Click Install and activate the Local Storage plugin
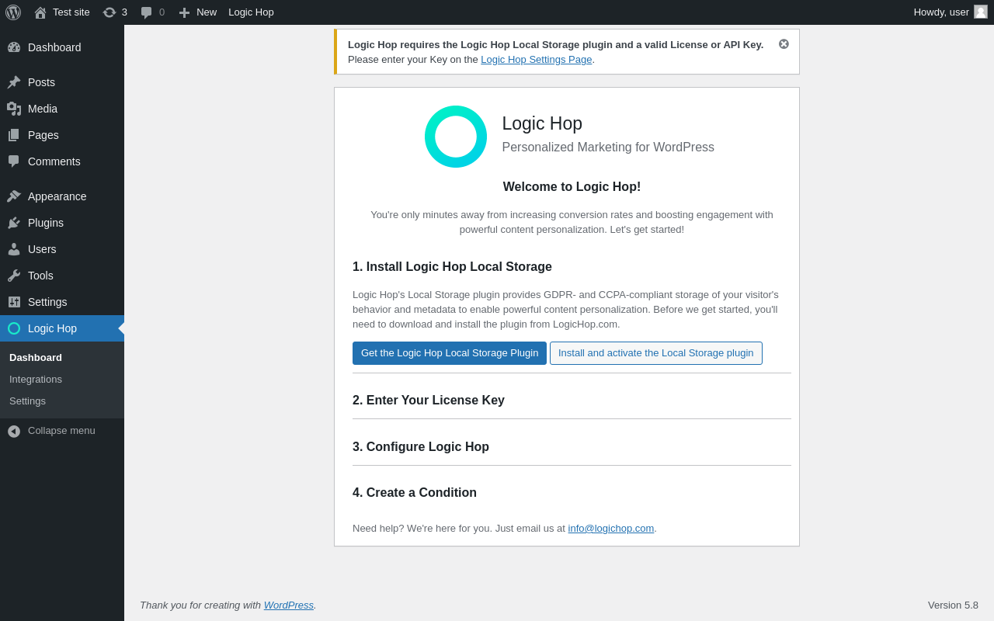Viewport: 994px width, 621px height. click(x=656, y=353)
